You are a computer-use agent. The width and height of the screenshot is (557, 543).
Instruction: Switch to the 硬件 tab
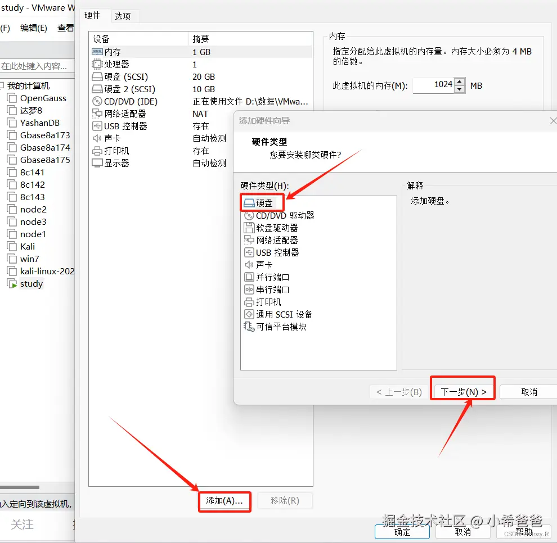pyautogui.click(x=92, y=15)
